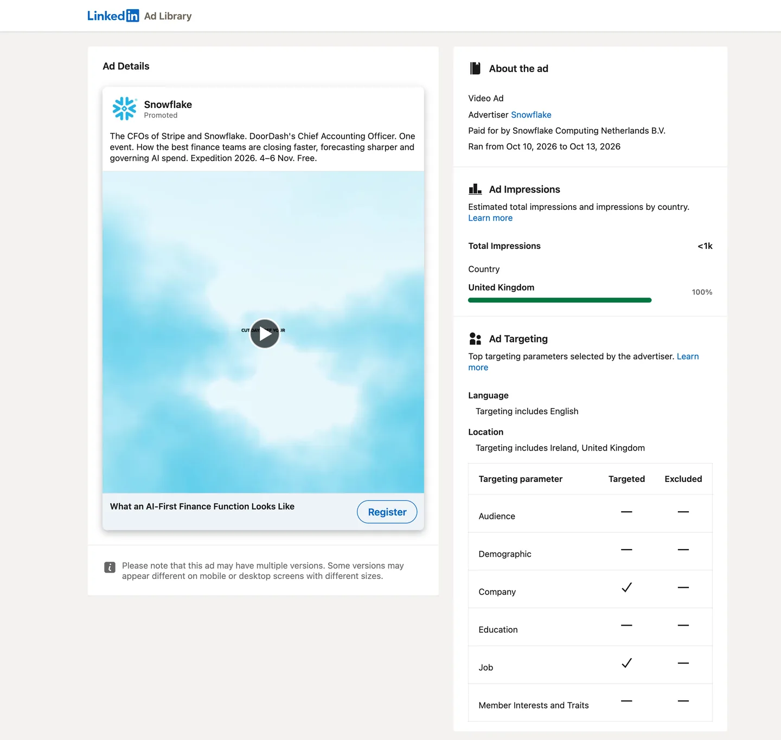The height and width of the screenshot is (740, 781).
Task: Click the LinkedIn logo in header
Action: click(113, 16)
